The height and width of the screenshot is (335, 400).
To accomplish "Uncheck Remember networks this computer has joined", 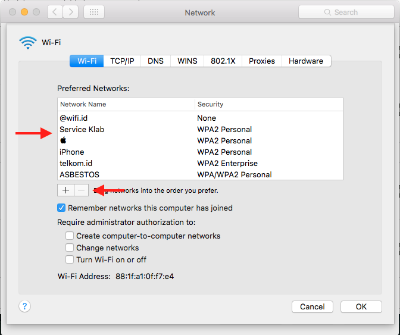I will tap(62, 208).
